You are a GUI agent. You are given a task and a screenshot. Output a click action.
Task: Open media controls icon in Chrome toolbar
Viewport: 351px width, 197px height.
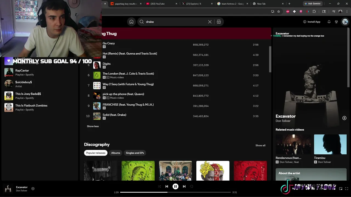pos(334,11)
